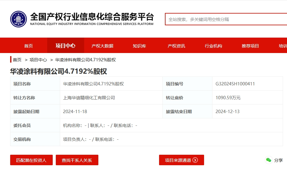Click the platform emblem logo
Screen dimensions: 287x172
point(18,19)
